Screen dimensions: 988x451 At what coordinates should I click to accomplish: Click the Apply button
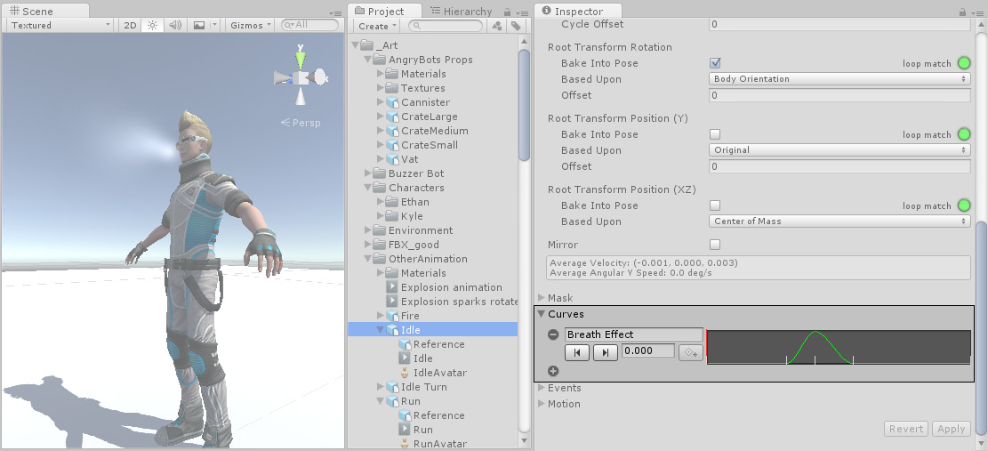[x=951, y=429]
